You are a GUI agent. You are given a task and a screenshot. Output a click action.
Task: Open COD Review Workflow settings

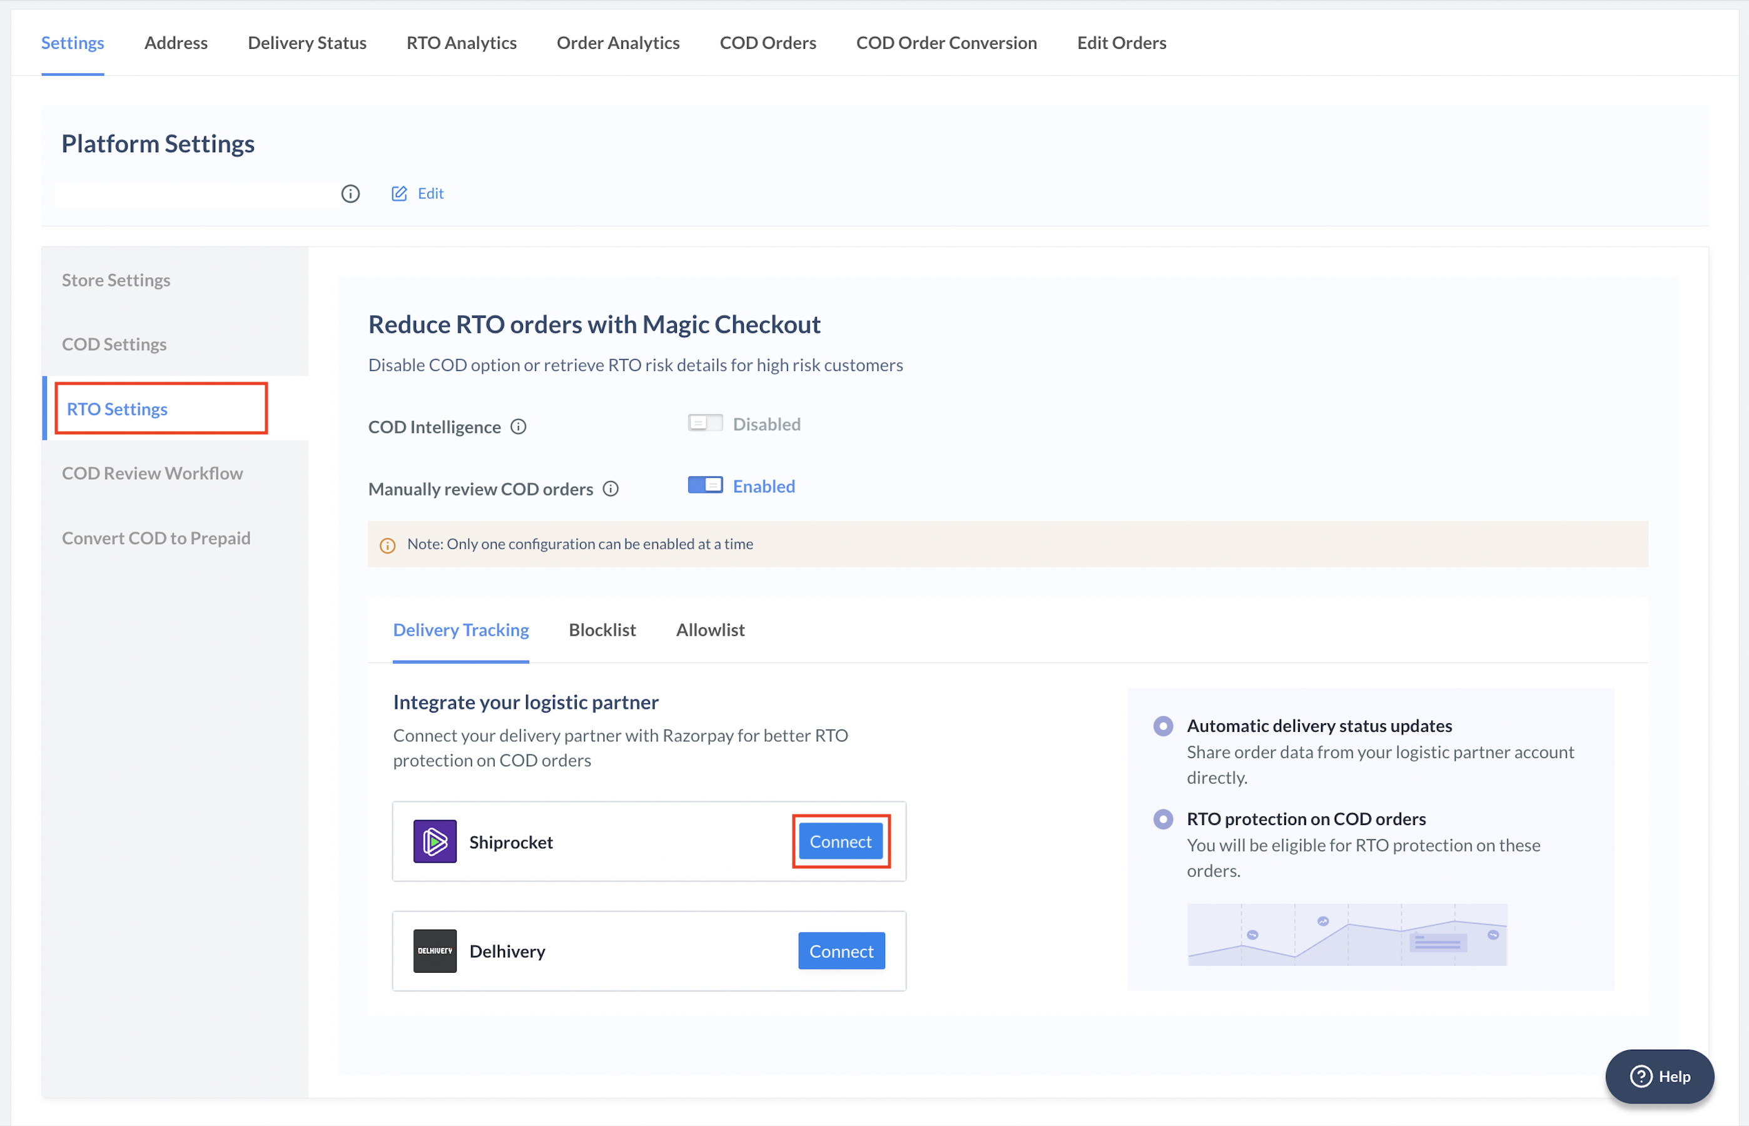tap(153, 473)
